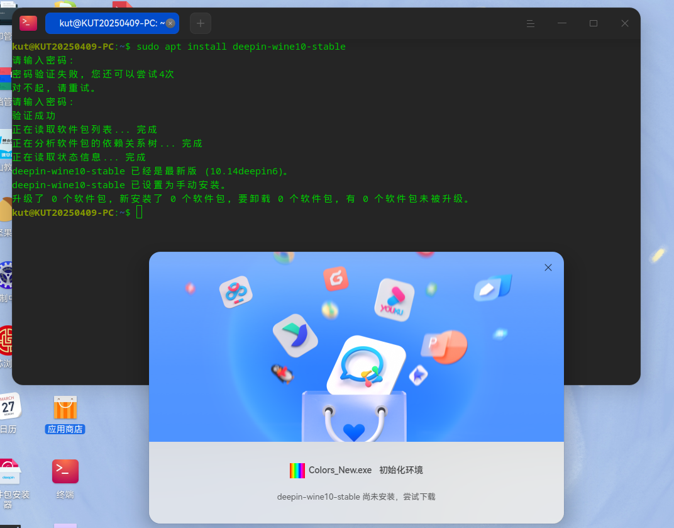Click the "deepin-wine10-stable 尚未安装，尝试下载" message
674x528 pixels.
click(356, 497)
